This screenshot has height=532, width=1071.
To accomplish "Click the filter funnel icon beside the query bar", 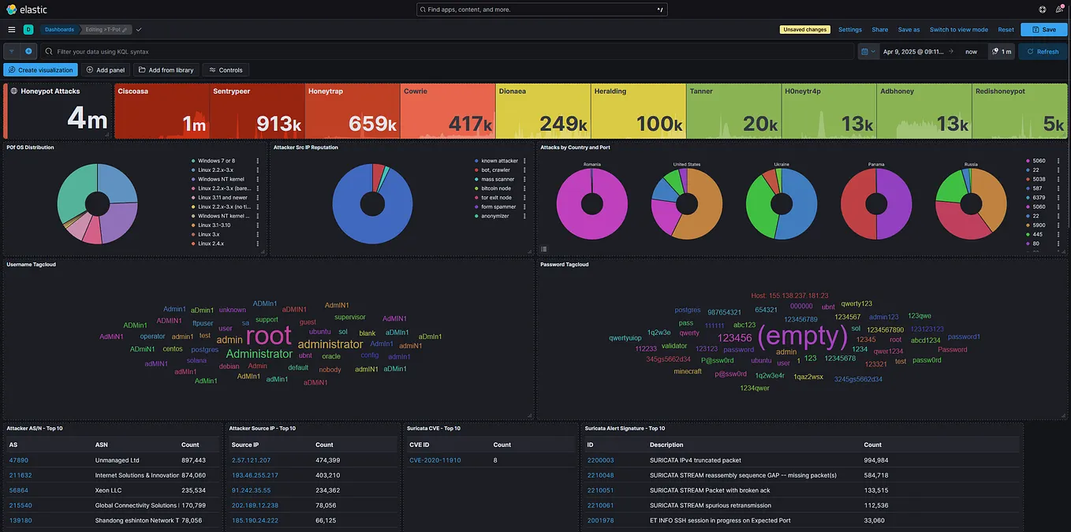I will click(x=10, y=50).
